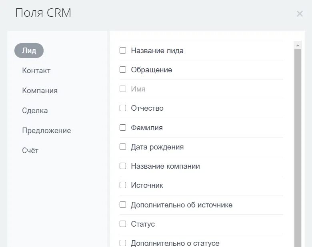Close the Поля CRM dialog
This screenshot has height=247, width=312.
tap(300, 14)
